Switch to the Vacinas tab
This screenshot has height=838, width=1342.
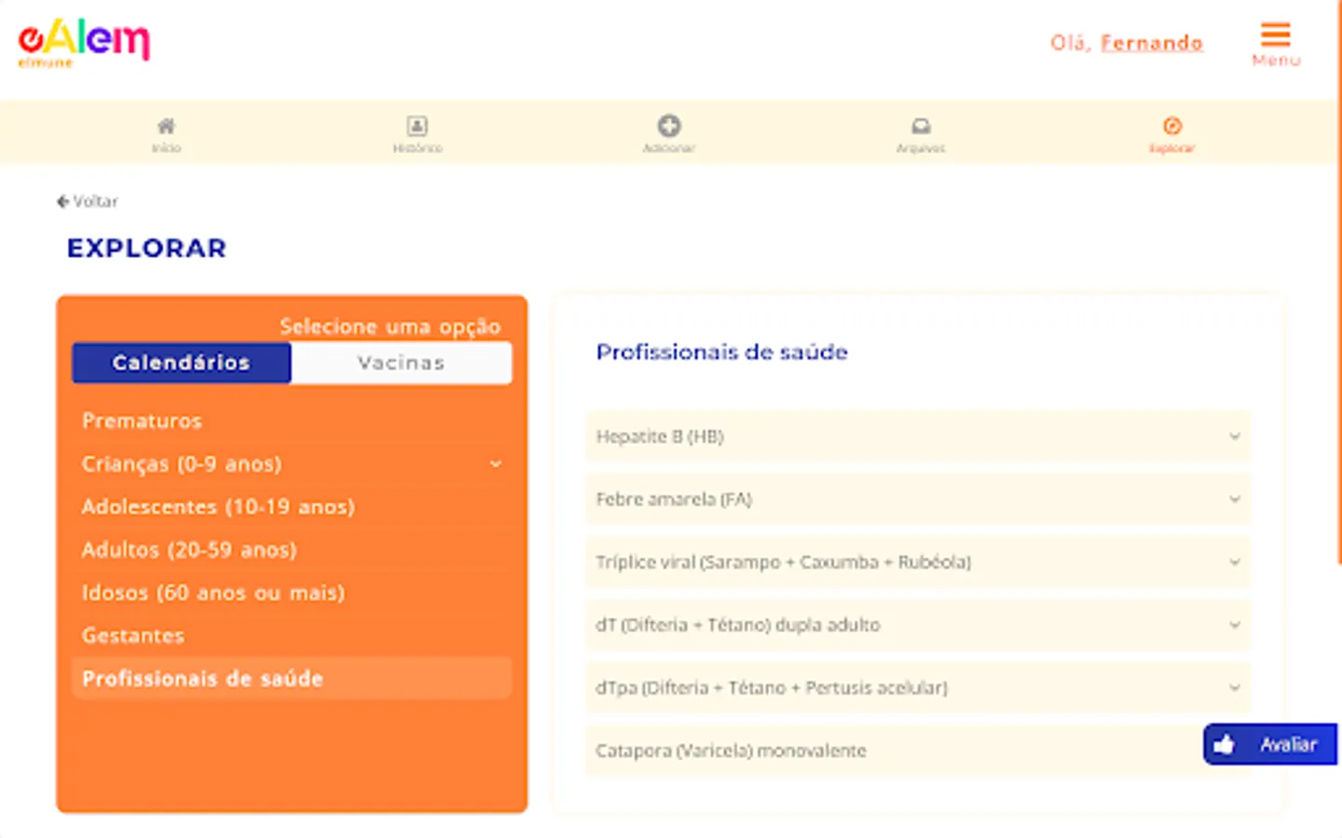401,362
